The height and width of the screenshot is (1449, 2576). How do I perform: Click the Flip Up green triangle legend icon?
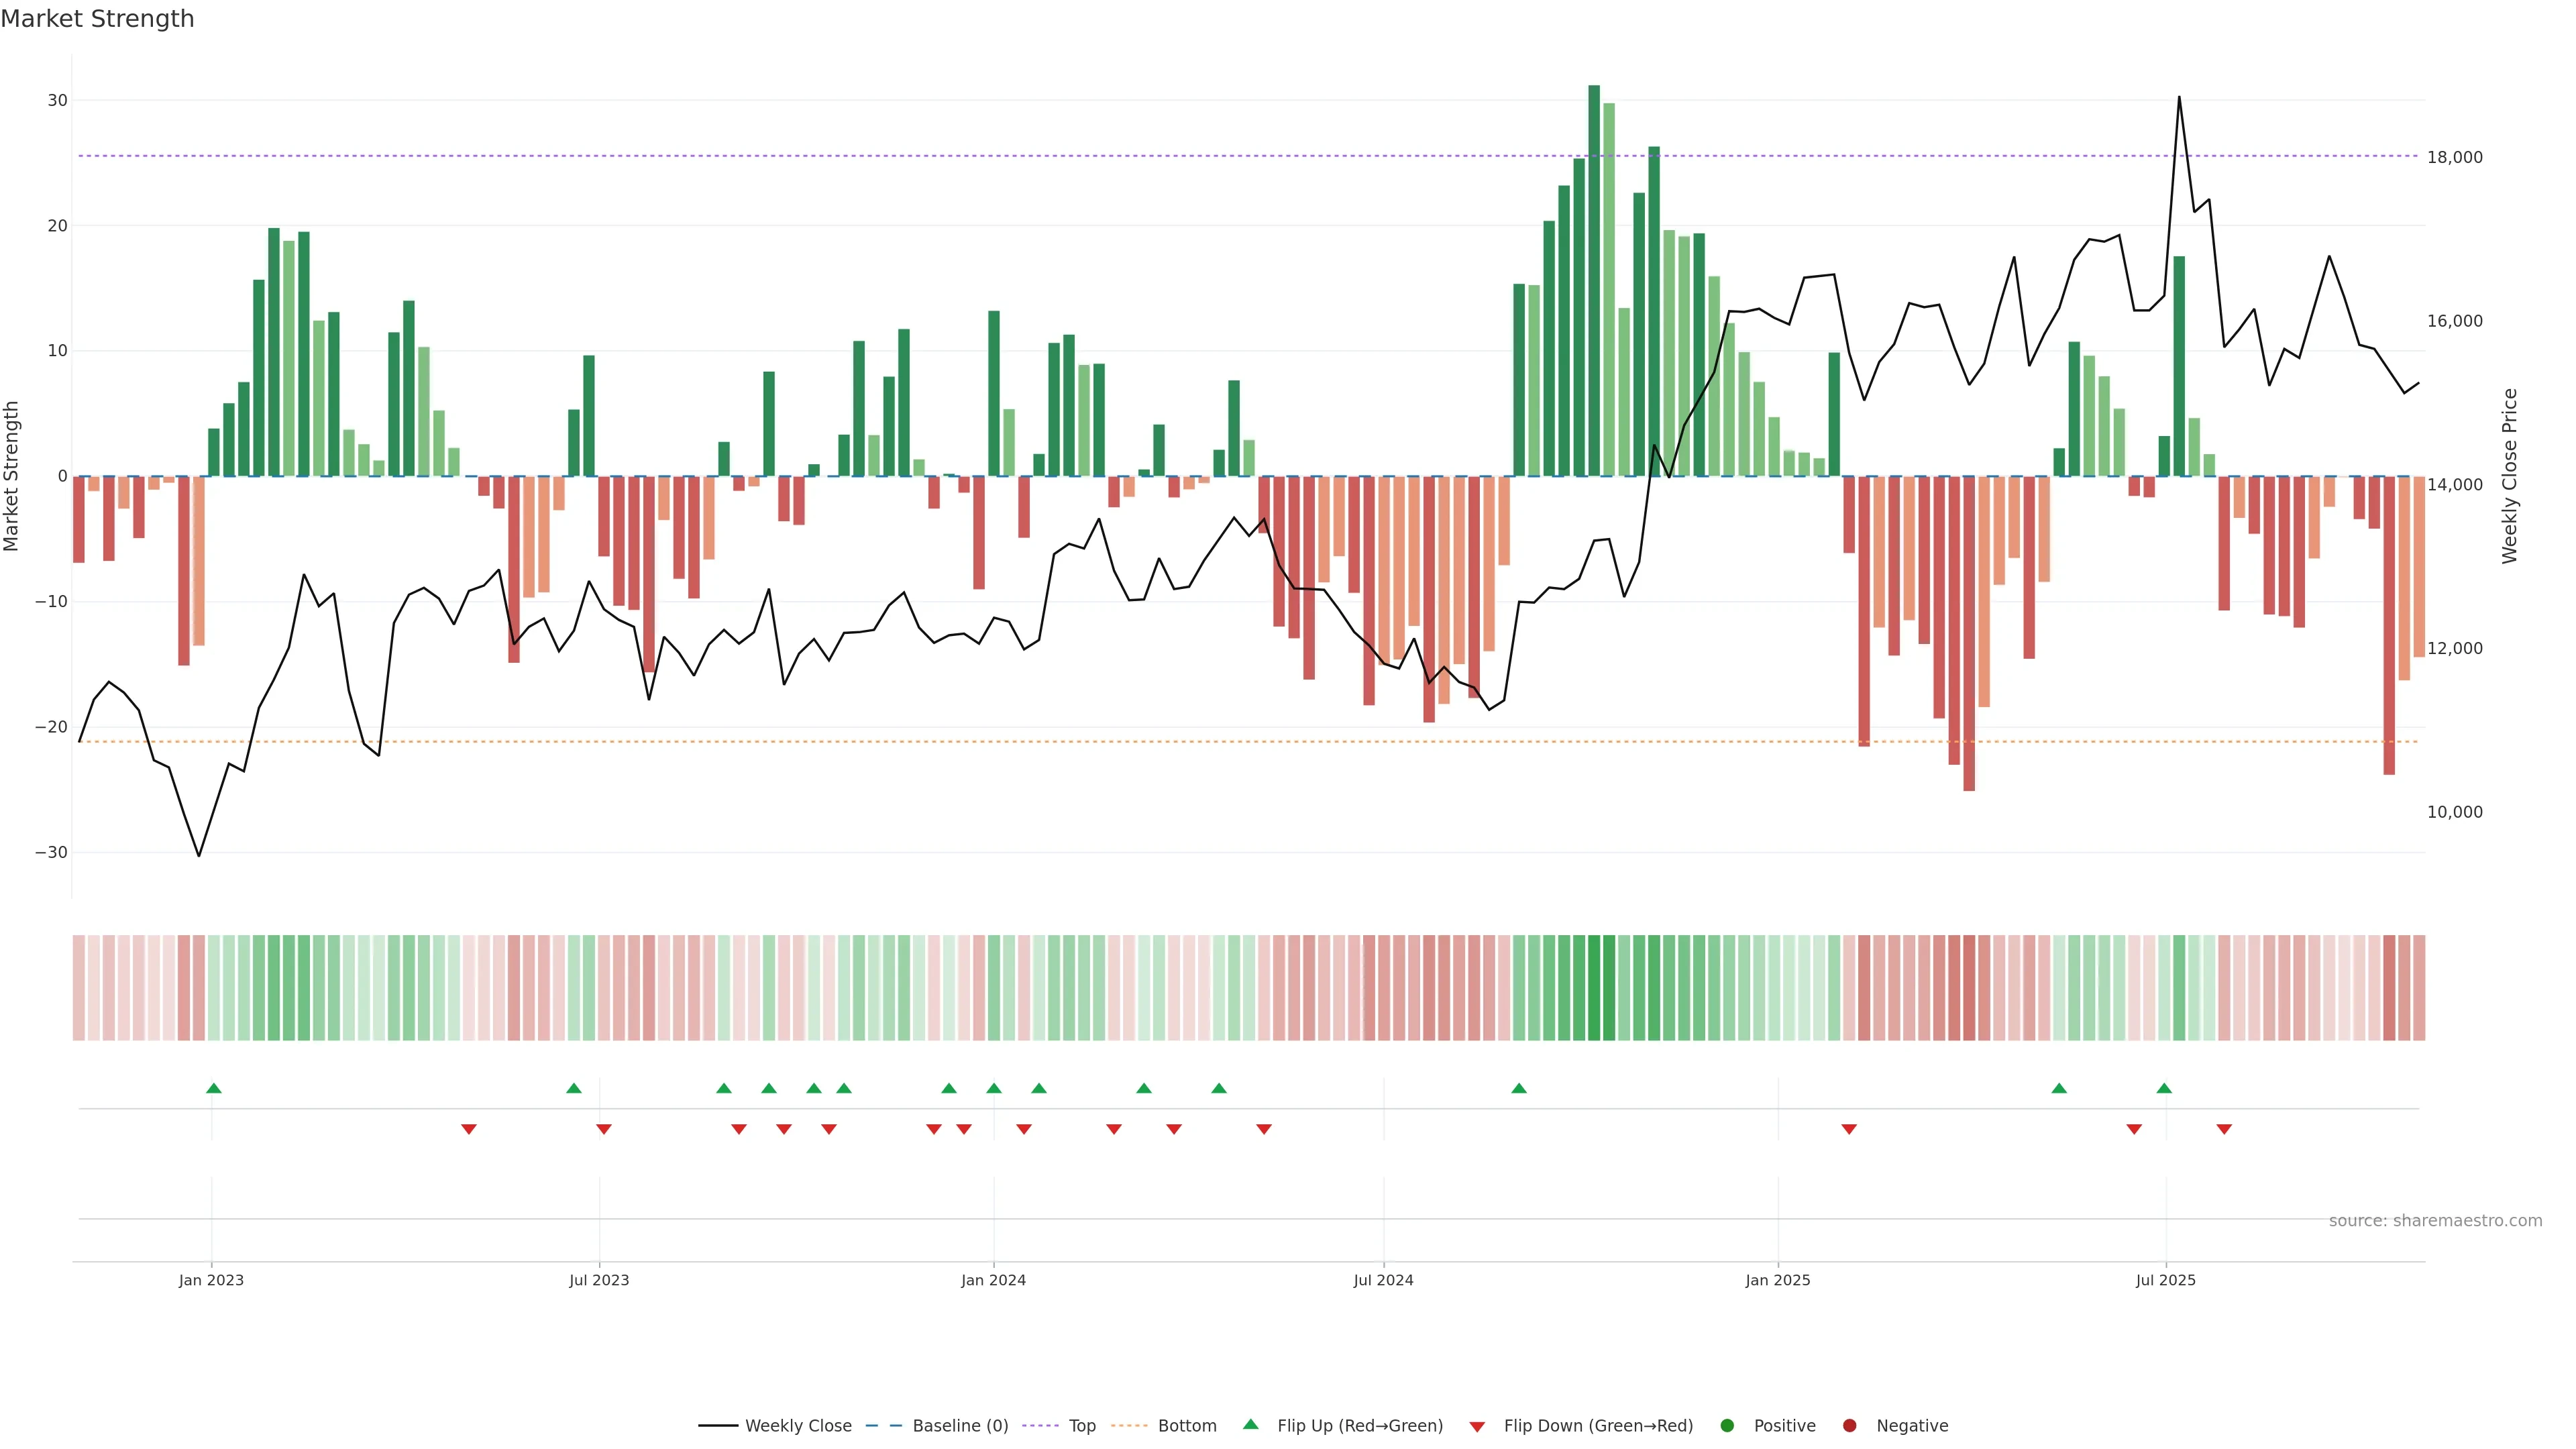(1250, 1425)
